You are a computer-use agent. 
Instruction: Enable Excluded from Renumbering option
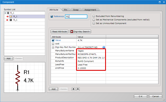click(x=94, y=16)
